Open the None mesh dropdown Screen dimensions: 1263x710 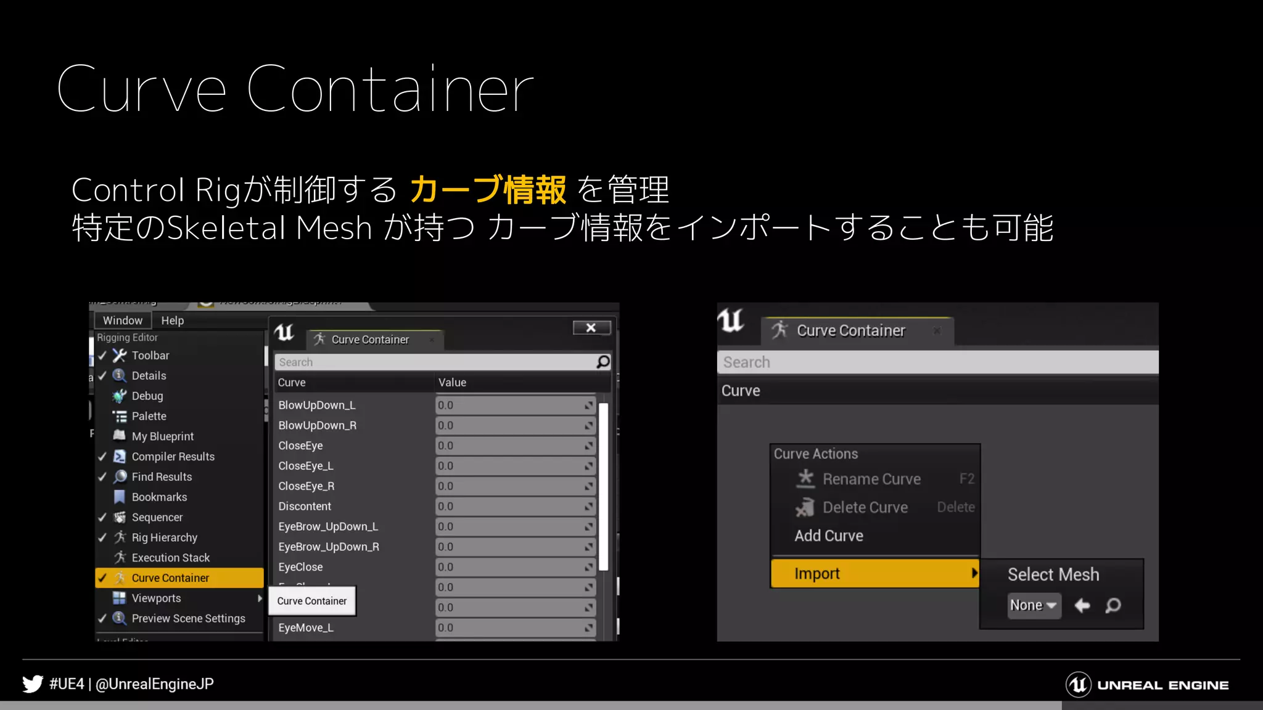pos(1034,605)
